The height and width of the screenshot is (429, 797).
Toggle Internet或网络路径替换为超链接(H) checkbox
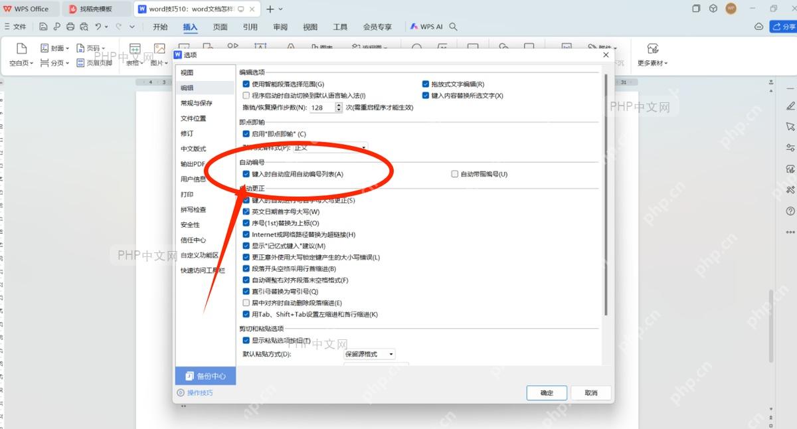pos(246,234)
